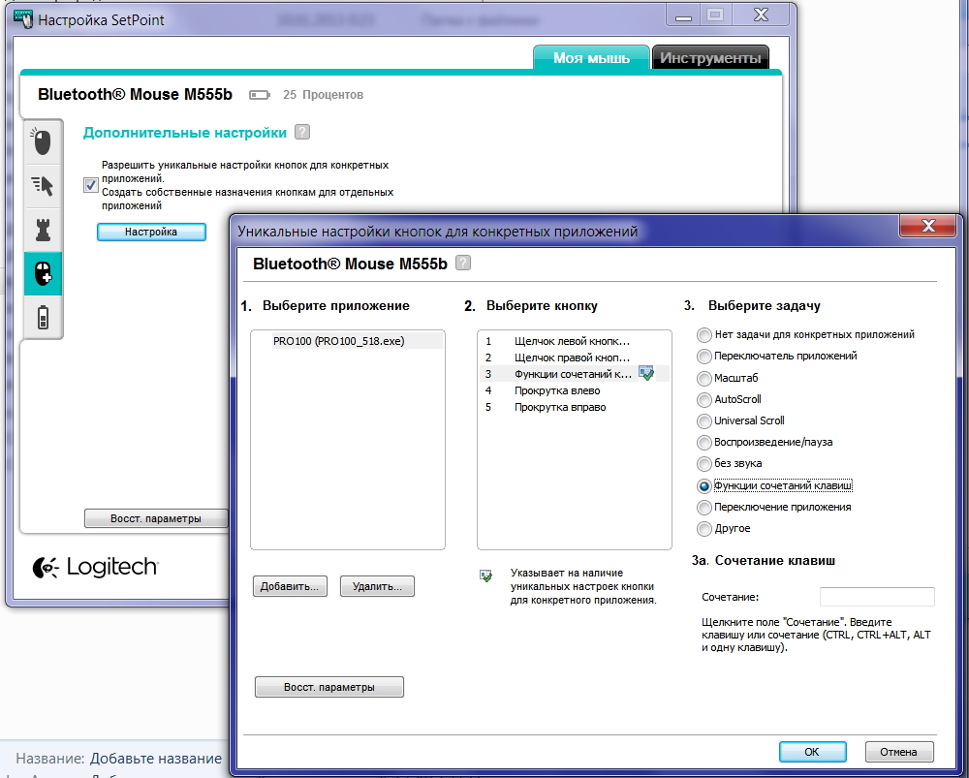Click help icon beside Дополнительные настройки
The height and width of the screenshot is (778, 969).
[x=302, y=132]
